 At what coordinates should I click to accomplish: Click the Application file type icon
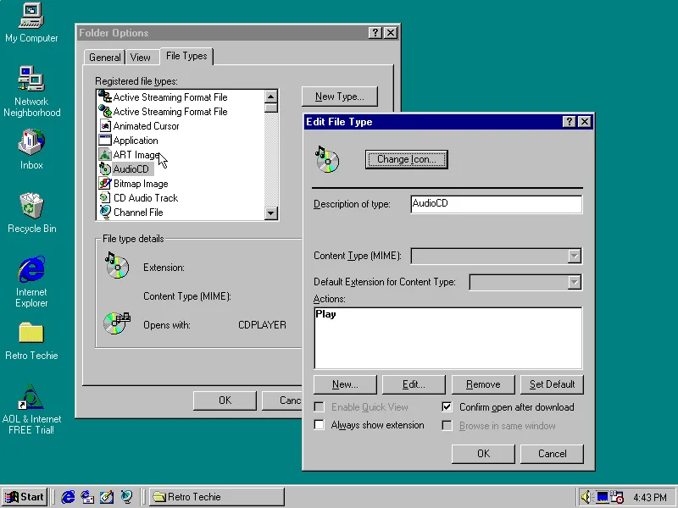tap(105, 140)
